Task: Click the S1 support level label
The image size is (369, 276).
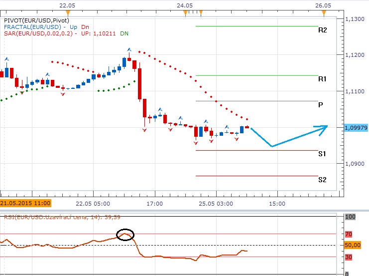Action: (x=322, y=154)
